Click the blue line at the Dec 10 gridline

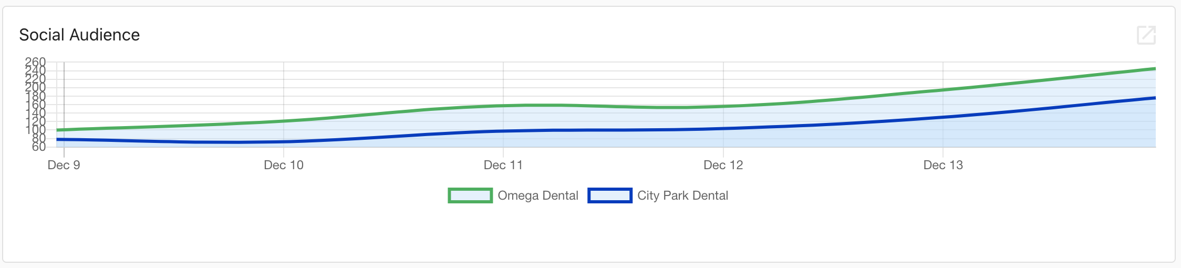284,142
